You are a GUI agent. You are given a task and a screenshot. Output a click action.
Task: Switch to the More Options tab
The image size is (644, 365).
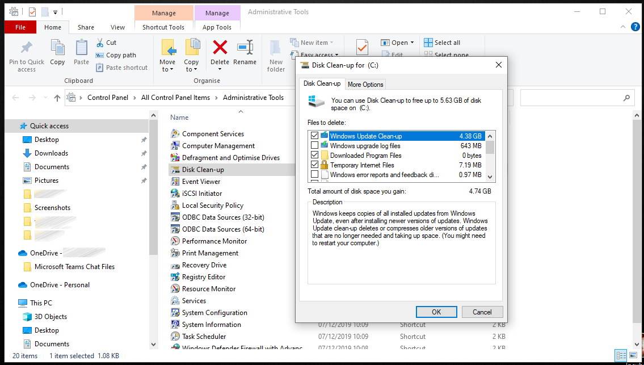coord(365,85)
